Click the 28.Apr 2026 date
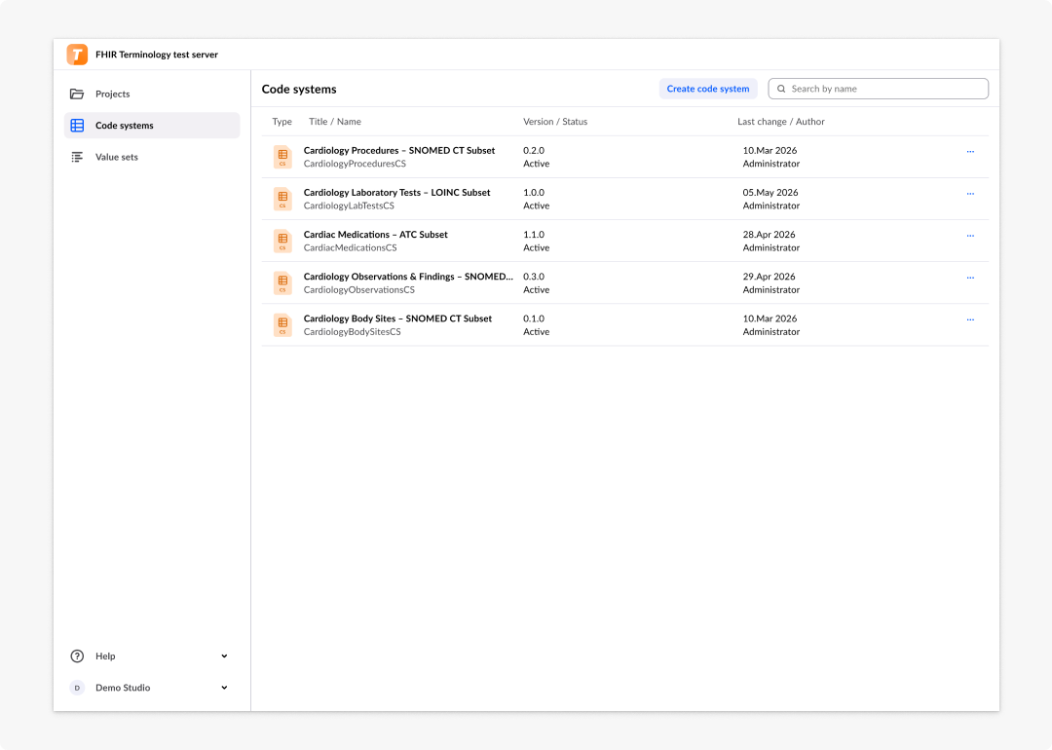 tap(769, 235)
